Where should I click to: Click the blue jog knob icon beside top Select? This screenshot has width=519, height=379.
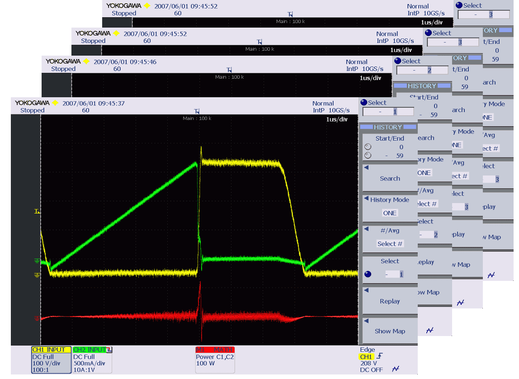click(364, 103)
